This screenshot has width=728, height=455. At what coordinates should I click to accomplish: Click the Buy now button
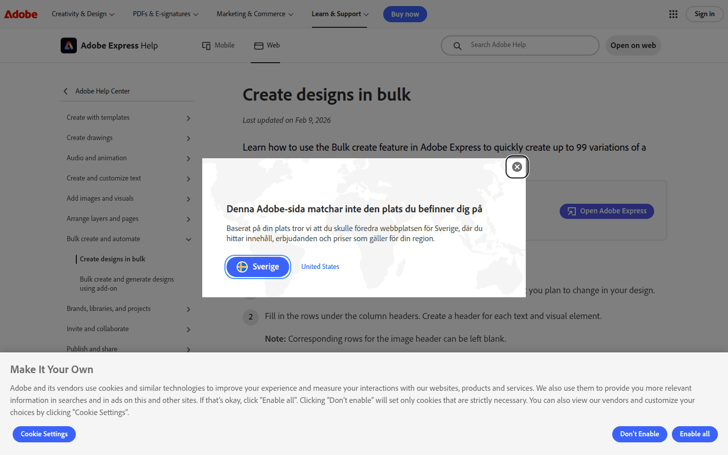405,14
